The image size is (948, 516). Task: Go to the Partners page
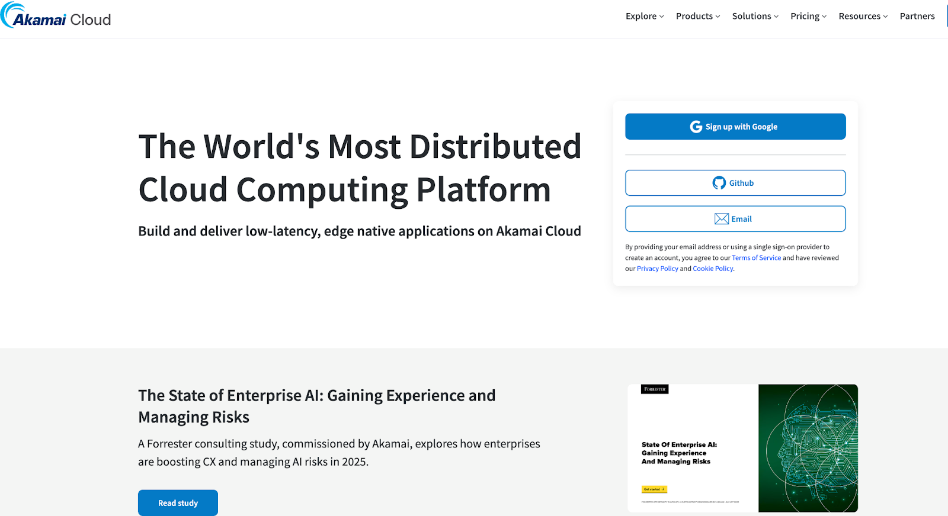(917, 16)
